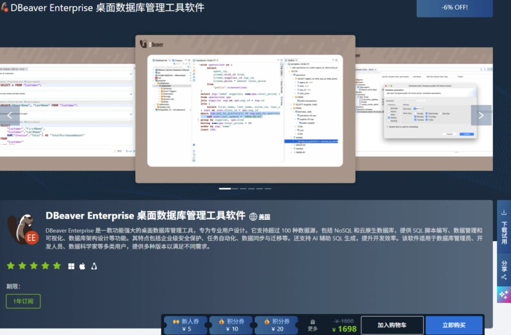The width and height of the screenshot is (511, 335).
Task: Select the 1年订阅 subscription option
Action: point(23,301)
